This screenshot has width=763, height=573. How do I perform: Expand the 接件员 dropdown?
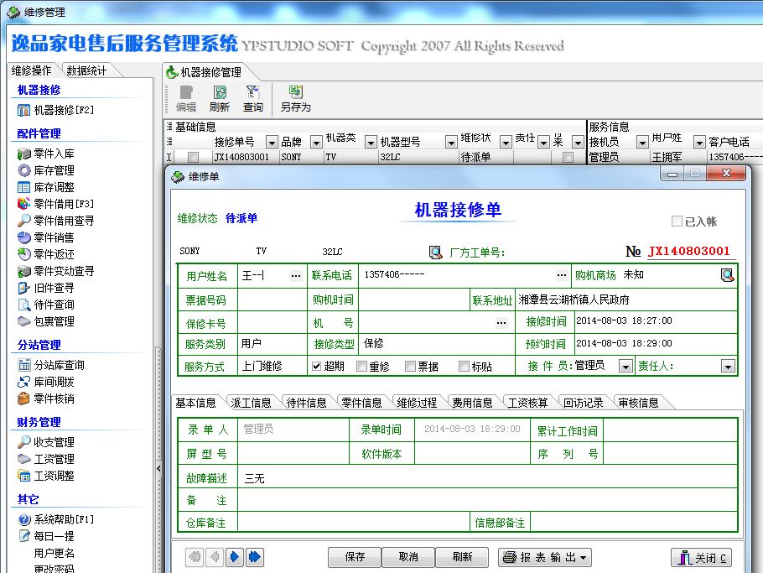625,366
